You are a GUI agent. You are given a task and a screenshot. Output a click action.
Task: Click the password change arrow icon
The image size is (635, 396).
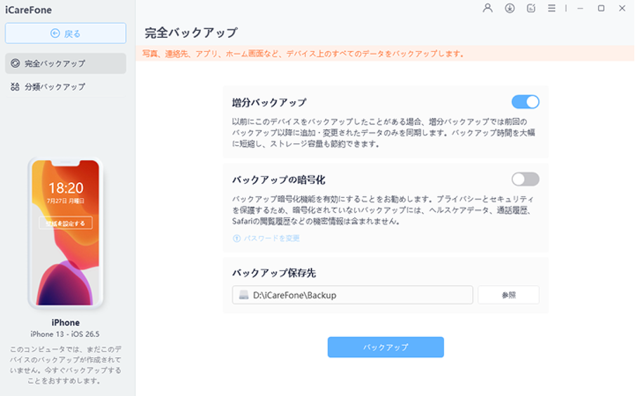pyautogui.click(x=237, y=239)
